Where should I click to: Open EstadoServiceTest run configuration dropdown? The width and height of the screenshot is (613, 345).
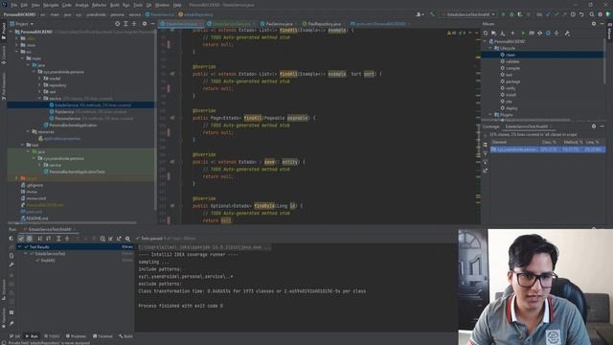coord(468,14)
